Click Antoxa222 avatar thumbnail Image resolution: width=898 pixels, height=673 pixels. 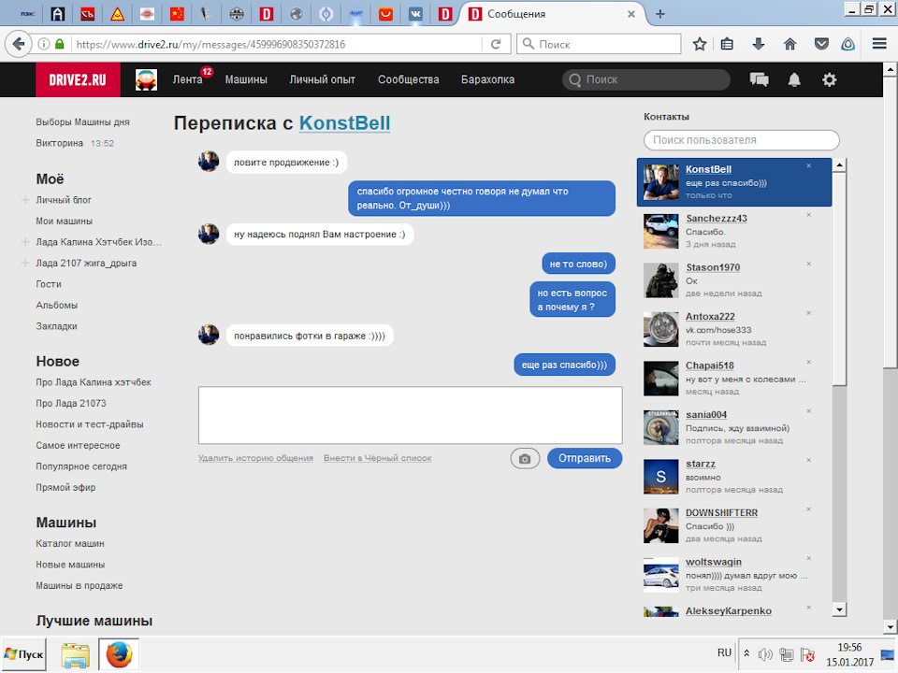tap(661, 330)
